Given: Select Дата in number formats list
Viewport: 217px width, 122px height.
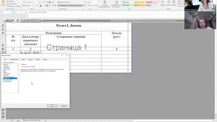Looking at the screenshot, I should [5, 71].
